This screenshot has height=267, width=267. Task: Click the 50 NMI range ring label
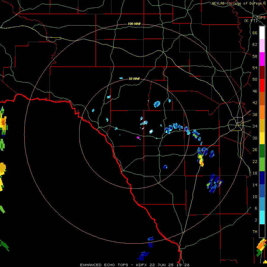pyautogui.click(x=134, y=79)
